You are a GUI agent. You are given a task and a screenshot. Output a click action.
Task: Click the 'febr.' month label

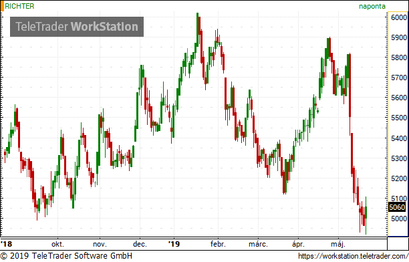click(x=218, y=244)
